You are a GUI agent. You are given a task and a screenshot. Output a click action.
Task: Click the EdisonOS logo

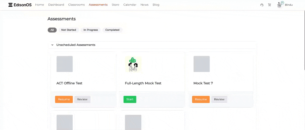tap(20, 5)
